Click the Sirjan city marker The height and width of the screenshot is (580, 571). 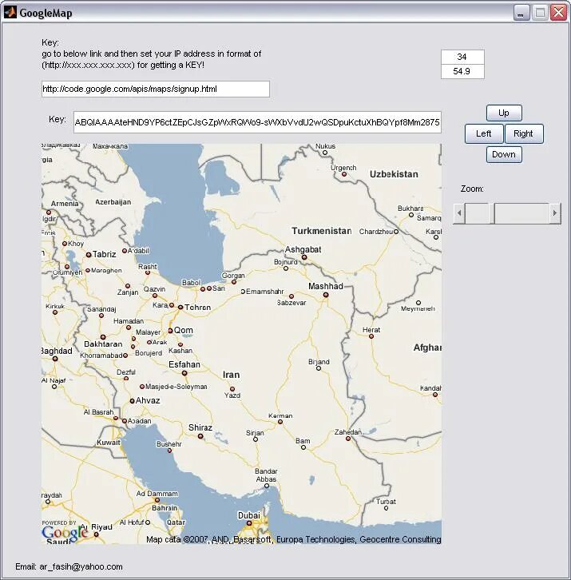[256, 439]
